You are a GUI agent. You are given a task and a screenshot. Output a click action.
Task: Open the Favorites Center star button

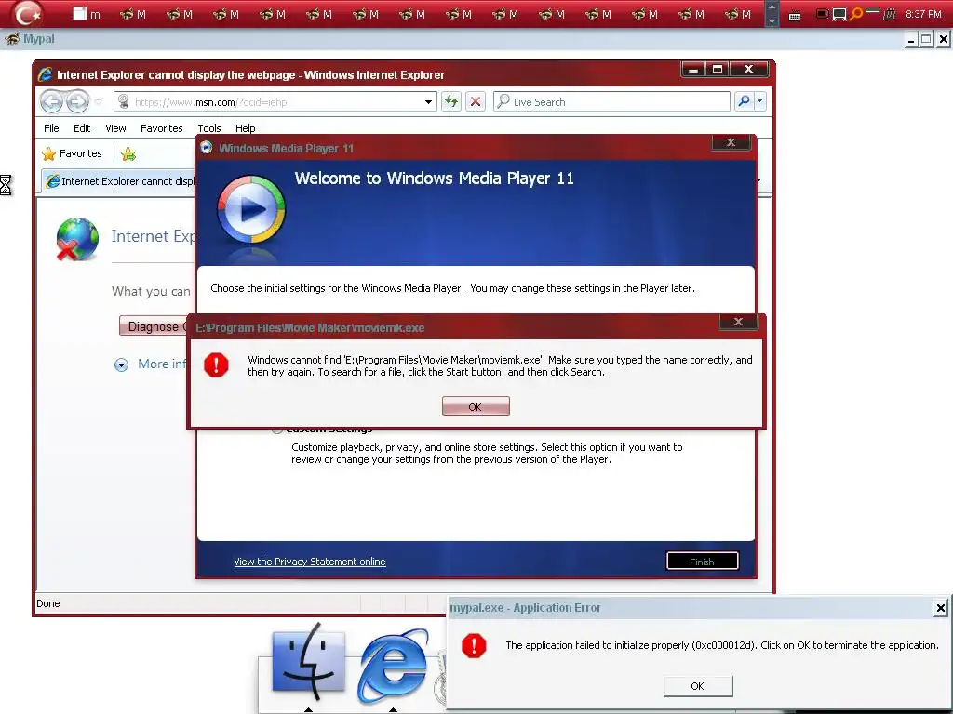[x=72, y=153]
